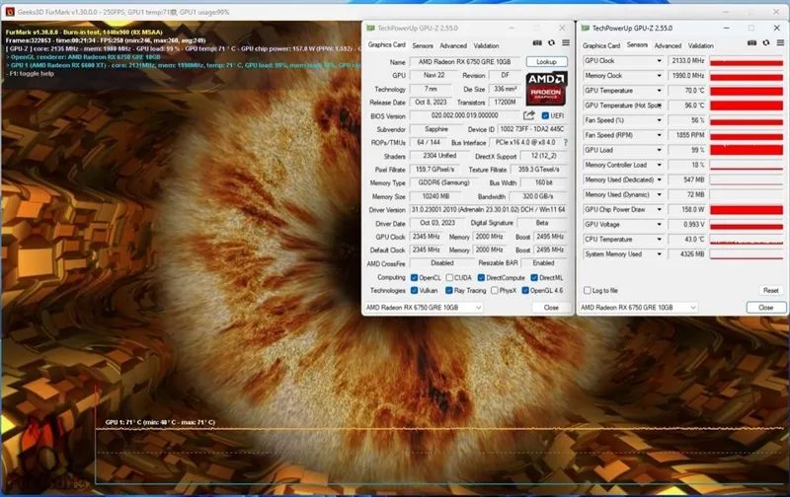This screenshot has width=790, height=497.
Task: Click the refresh icon in Sensors window
Action: 766,43
